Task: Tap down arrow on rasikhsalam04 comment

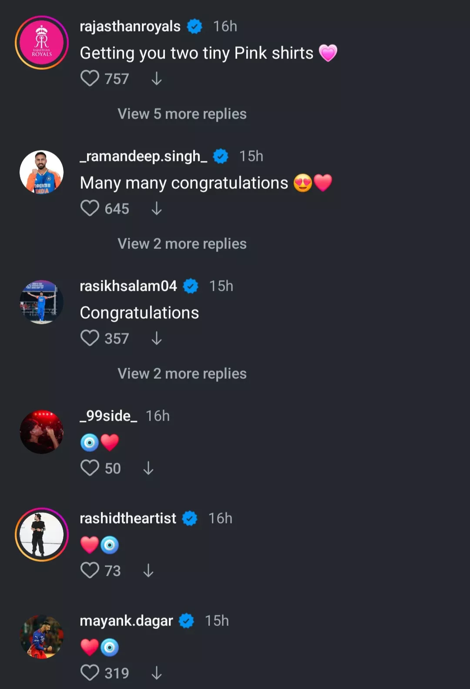Action: (x=157, y=338)
